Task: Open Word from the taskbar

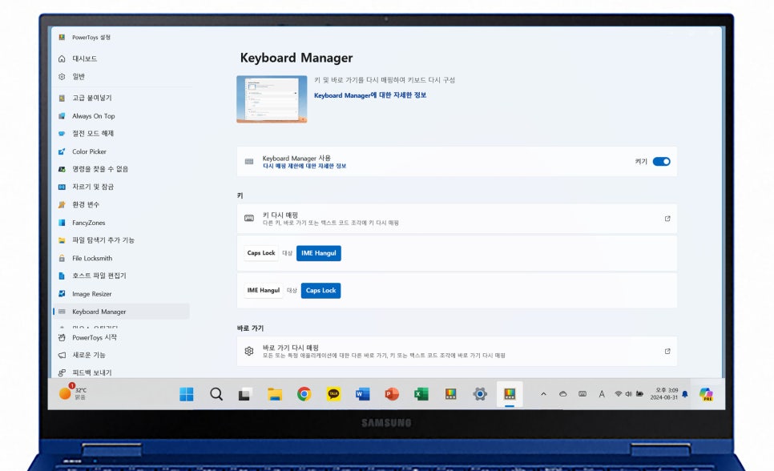Action: [363, 394]
